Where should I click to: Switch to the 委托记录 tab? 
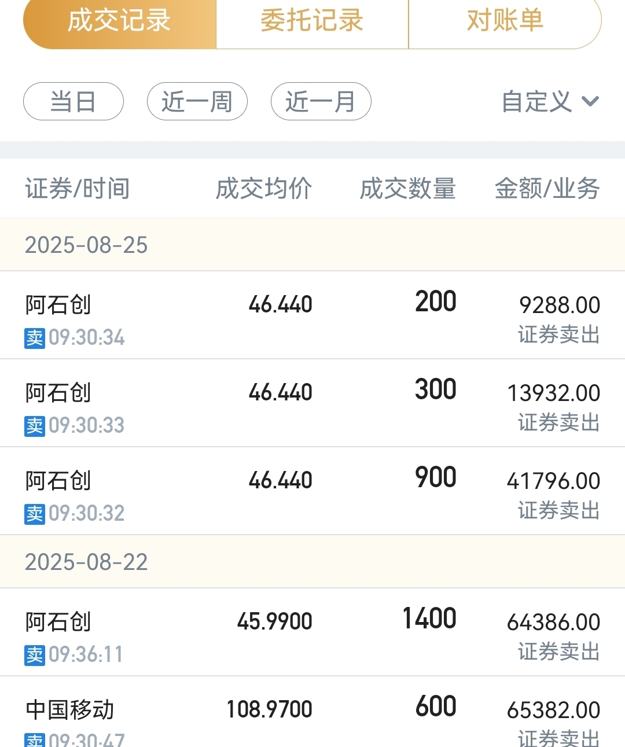coord(312,21)
